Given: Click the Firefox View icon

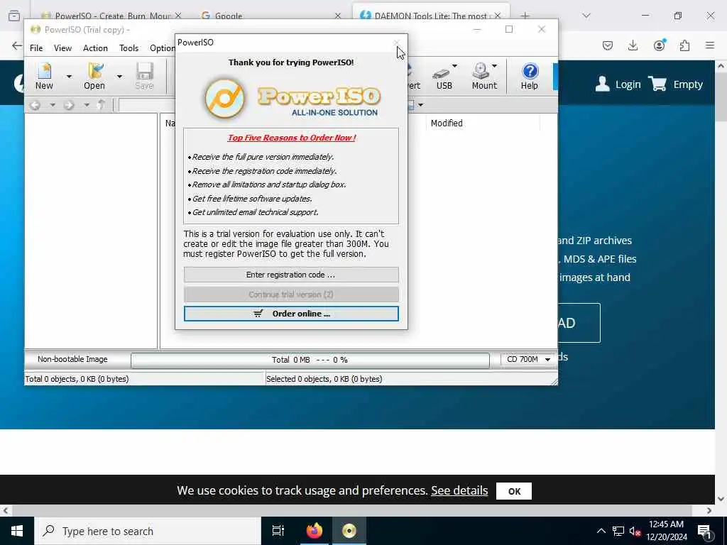Looking at the screenshot, I should (x=14, y=16).
